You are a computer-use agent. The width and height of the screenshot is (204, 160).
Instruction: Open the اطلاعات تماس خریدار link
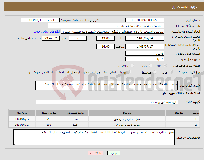click(x=46, y=31)
